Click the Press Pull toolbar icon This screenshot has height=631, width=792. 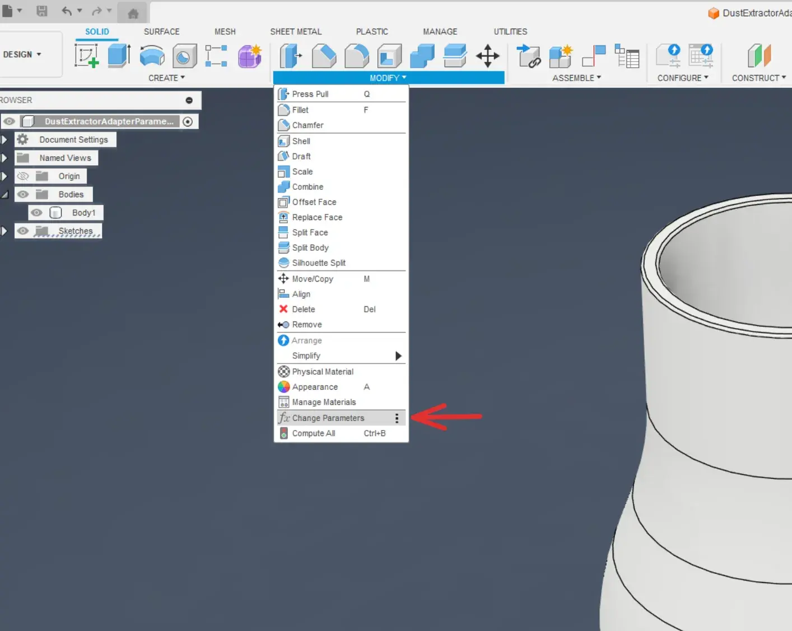click(x=291, y=56)
